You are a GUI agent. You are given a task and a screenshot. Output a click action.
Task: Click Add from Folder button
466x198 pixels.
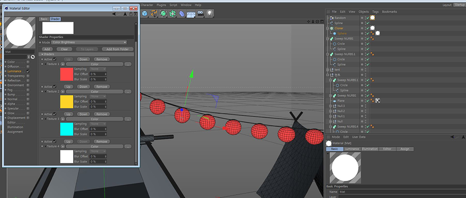pos(118,49)
